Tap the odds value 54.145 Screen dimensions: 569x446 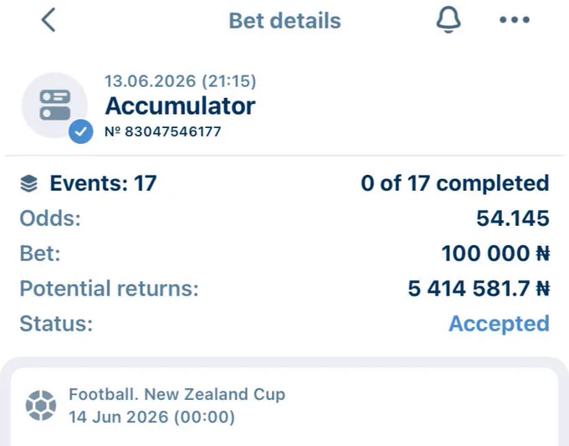(513, 218)
